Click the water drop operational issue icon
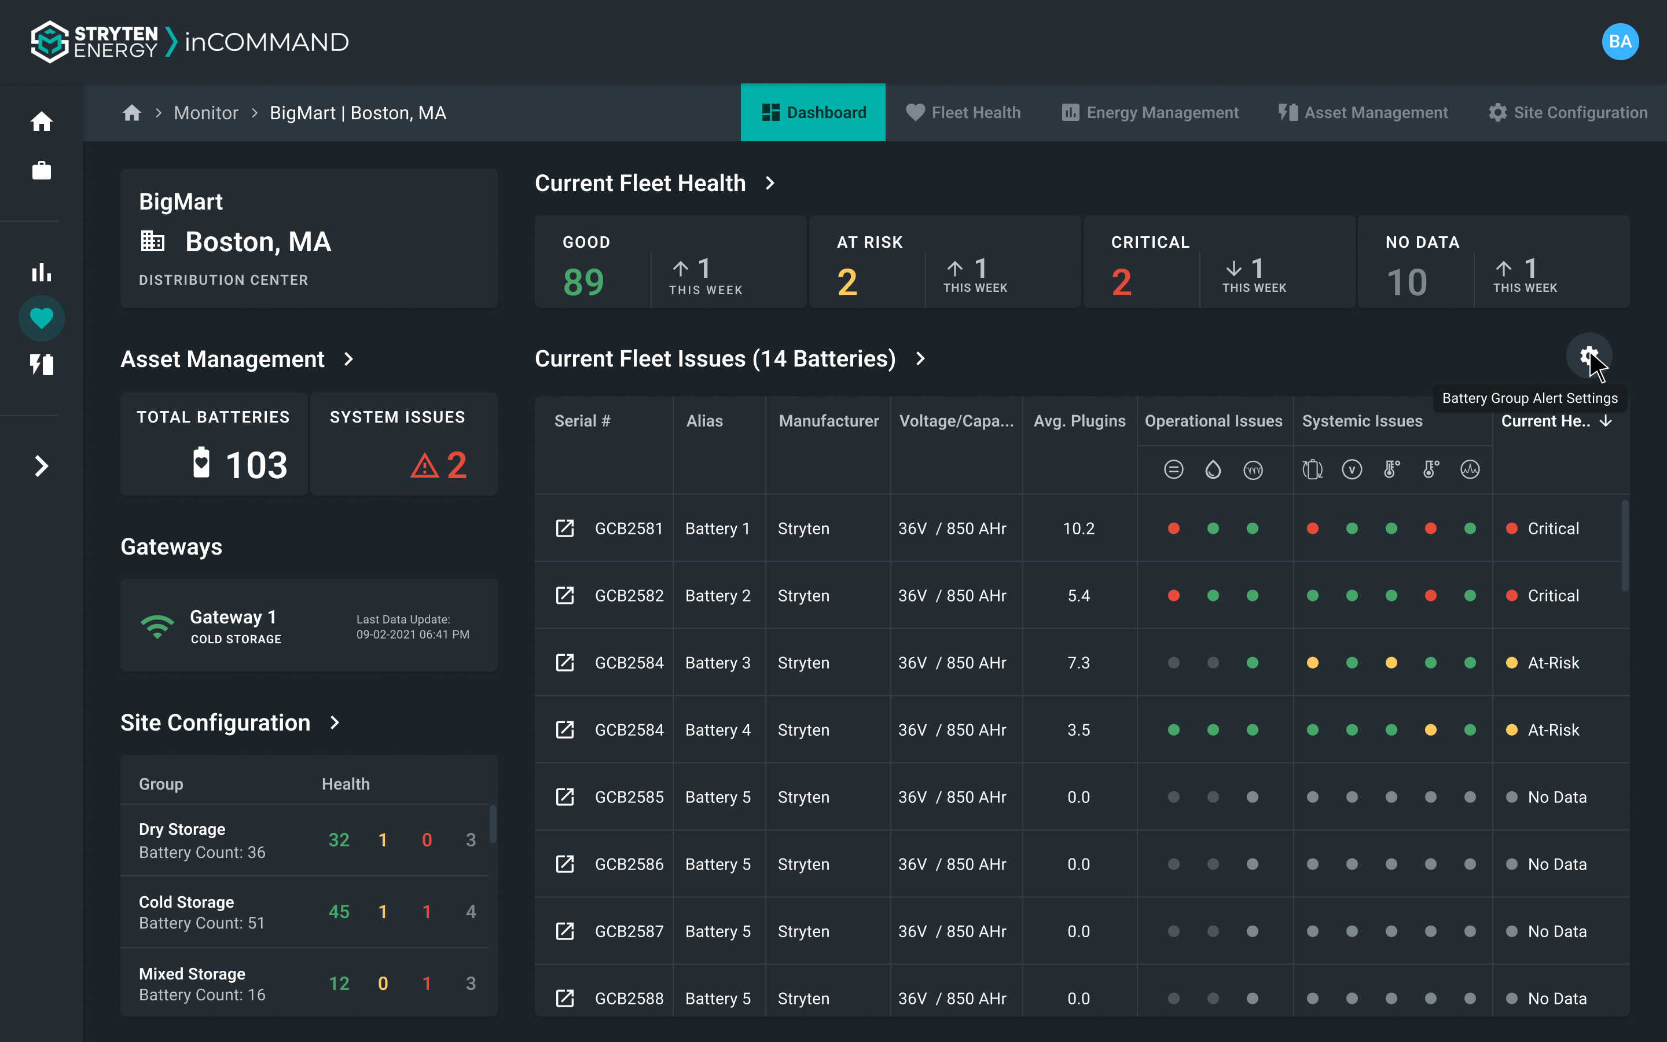The image size is (1667, 1042). pyautogui.click(x=1213, y=469)
